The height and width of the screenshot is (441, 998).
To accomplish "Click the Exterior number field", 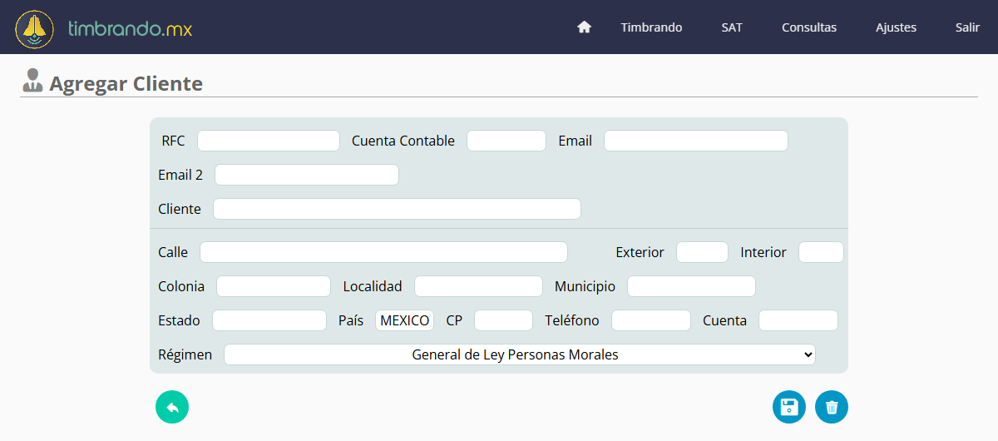I will click(x=702, y=252).
